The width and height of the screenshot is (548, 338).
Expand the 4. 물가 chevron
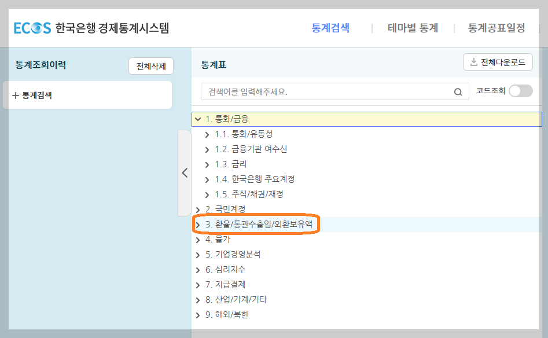click(198, 240)
